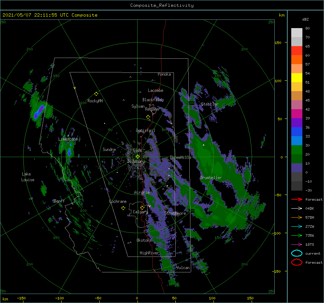Image resolution: width=324 pixels, height=303 pixels.
Task: Click the blue storm cell below Limestone label
Action: click(69, 152)
